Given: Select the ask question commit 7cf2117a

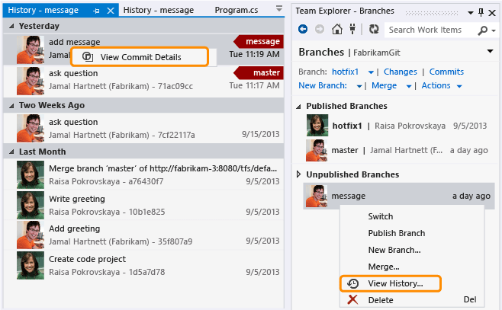Looking at the screenshot, I should point(143,128).
